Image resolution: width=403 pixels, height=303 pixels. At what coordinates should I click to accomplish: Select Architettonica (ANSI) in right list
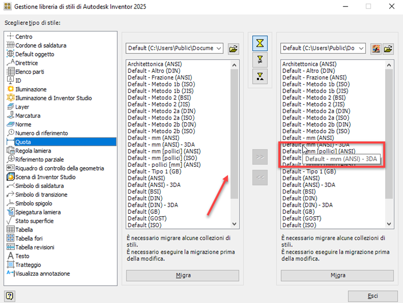point(310,64)
